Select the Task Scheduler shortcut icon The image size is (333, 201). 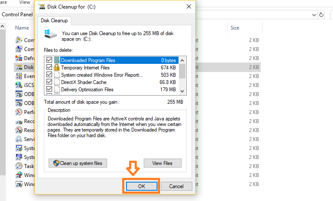point(19,166)
